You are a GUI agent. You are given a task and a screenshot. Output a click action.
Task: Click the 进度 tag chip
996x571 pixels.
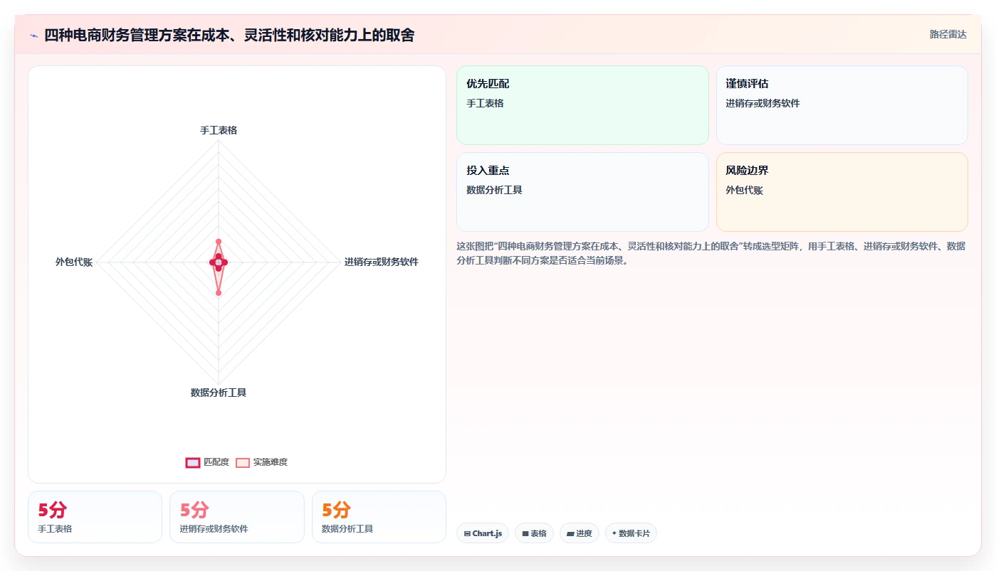[580, 533]
